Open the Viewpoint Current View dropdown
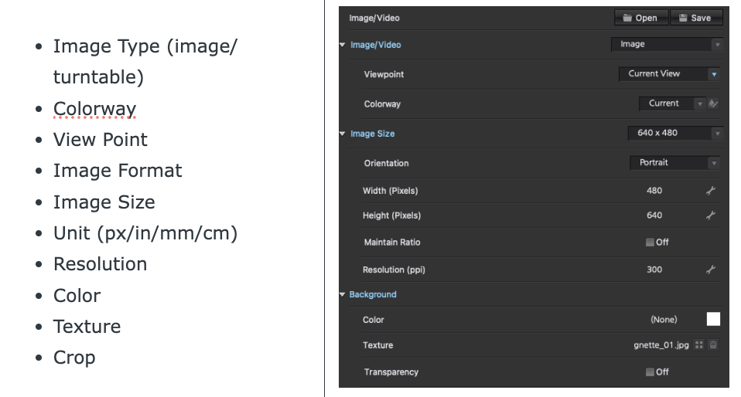 (669, 73)
